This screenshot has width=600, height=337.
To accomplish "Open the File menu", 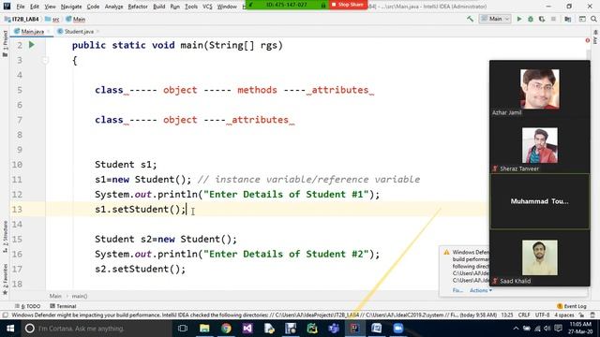I will coord(21,7).
